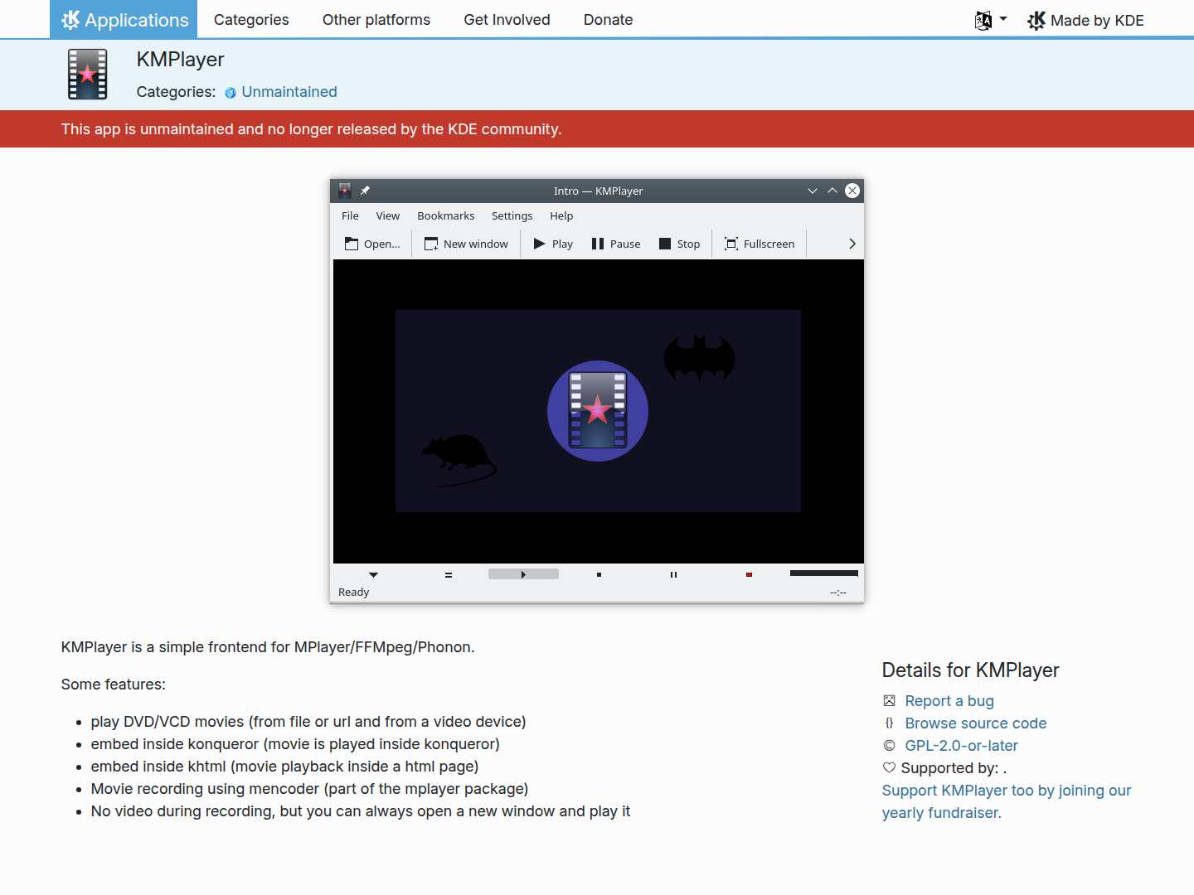
Task: Click the GPL-2.0-or-later license link
Action: [961, 746]
